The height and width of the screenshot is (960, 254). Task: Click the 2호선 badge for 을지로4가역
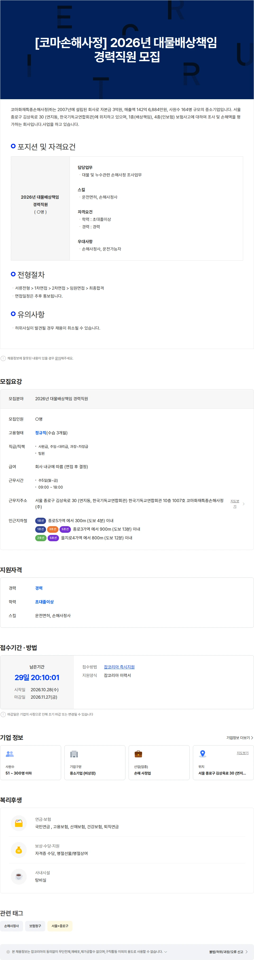[41, 538]
